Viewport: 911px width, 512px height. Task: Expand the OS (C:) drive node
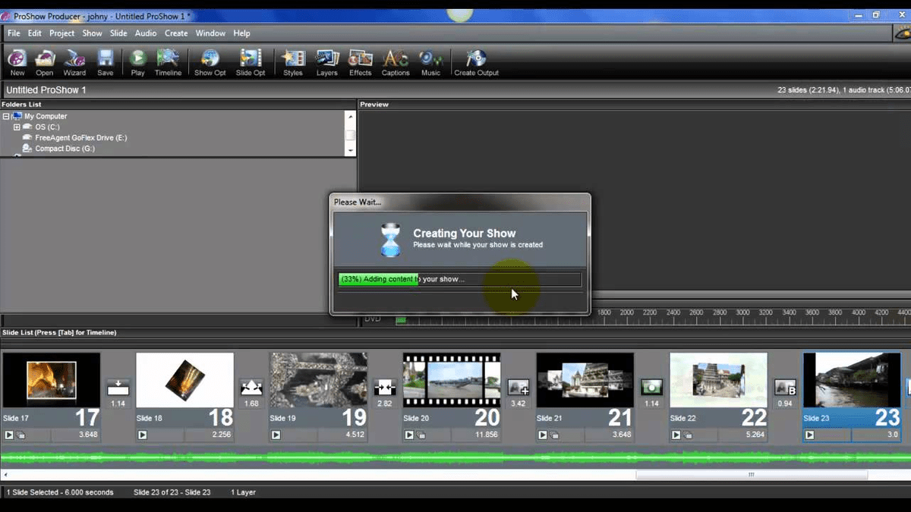click(x=17, y=127)
